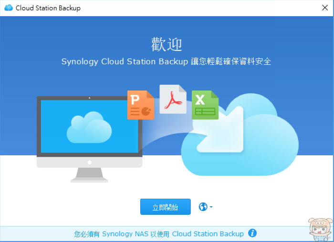
Task: Click the pig mascot watermark
Action: click(x=320, y=230)
